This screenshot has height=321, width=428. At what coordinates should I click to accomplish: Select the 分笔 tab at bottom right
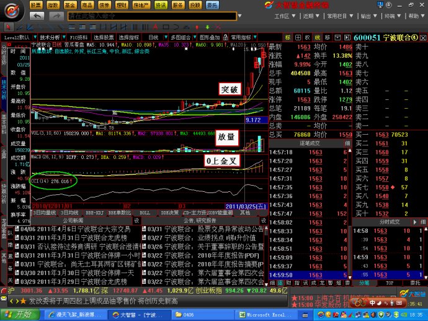point(364,283)
